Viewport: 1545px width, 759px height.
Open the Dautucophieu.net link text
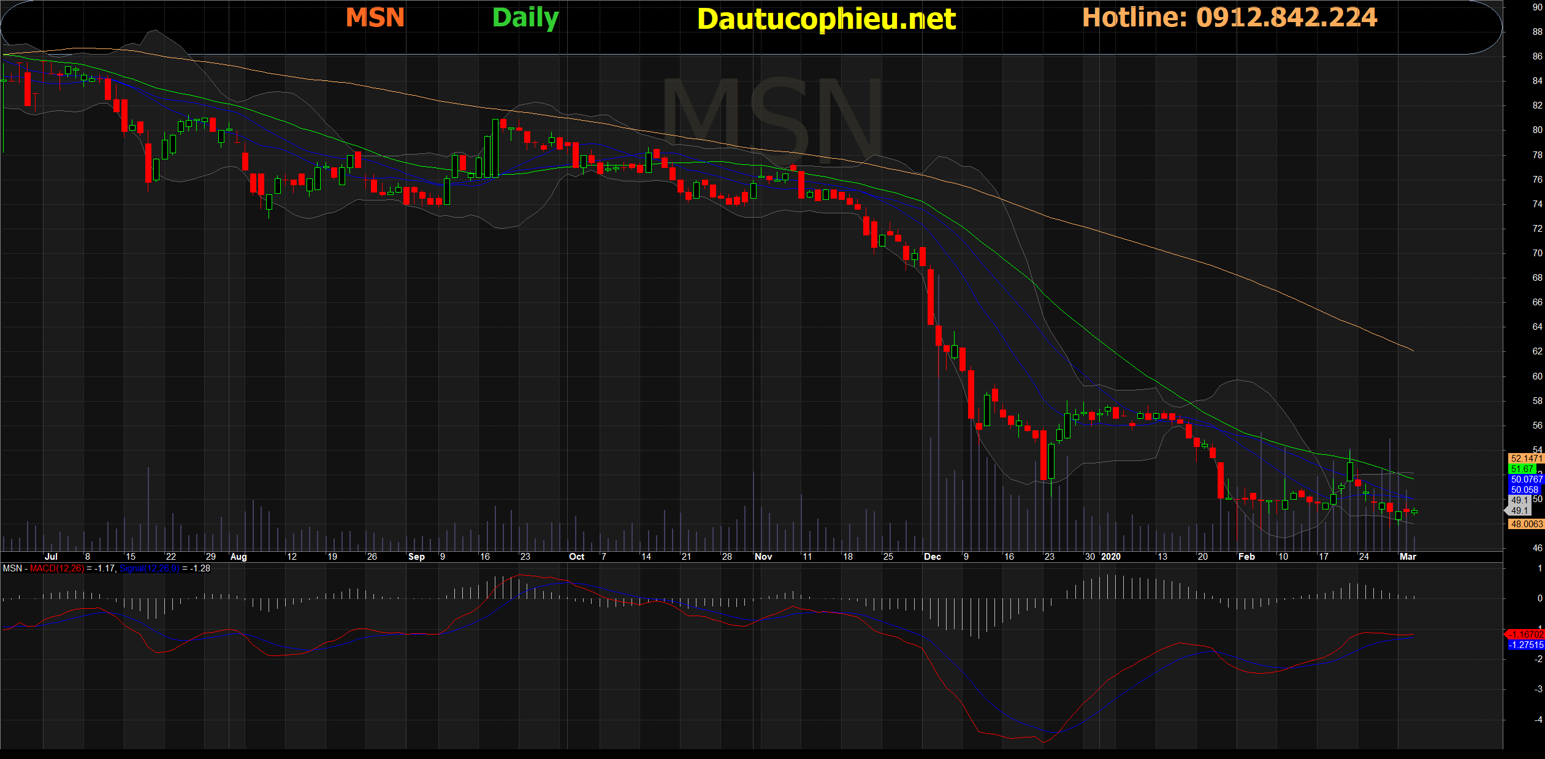click(826, 19)
